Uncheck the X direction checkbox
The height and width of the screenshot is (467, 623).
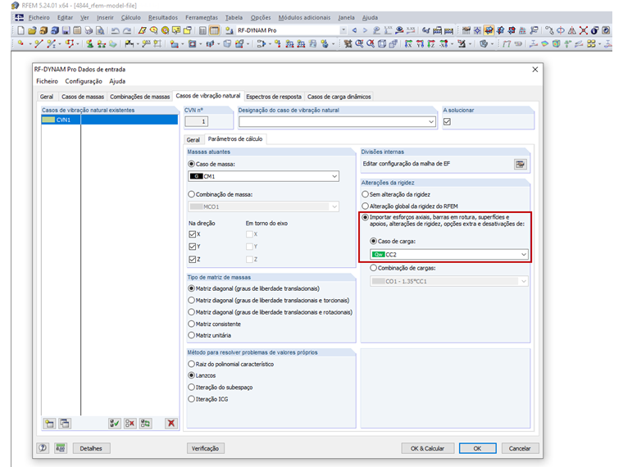click(193, 234)
